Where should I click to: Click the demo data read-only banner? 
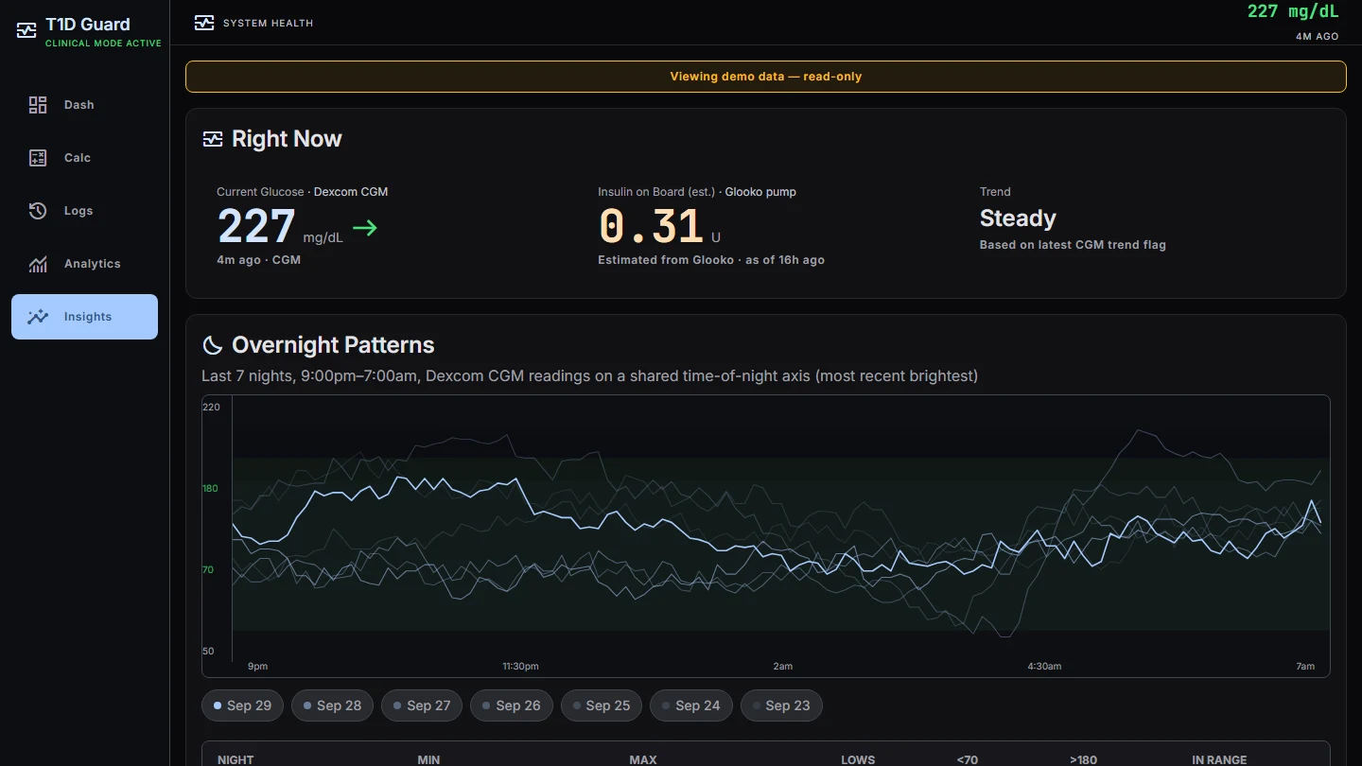tap(766, 77)
